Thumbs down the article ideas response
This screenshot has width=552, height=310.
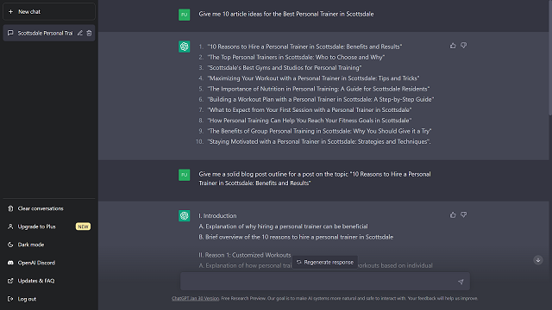tap(464, 46)
